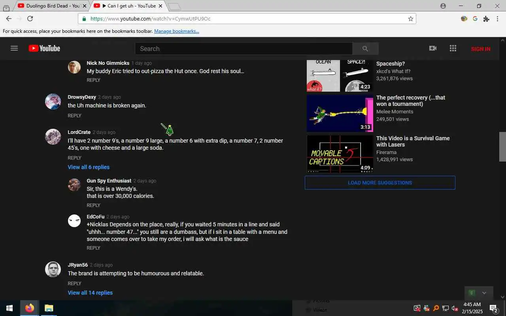Viewport: 506px width, 316px height.
Task: Click the YouTube Search input field
Action: click(x=244, y=49)
